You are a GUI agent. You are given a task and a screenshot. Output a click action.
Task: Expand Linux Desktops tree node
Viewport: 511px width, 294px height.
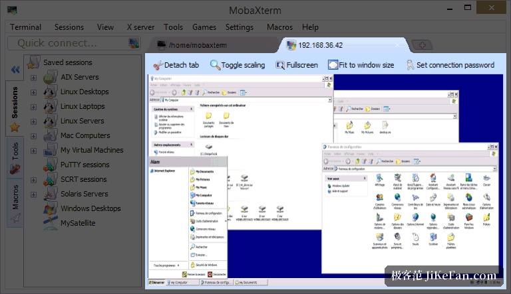click(33, 92)
